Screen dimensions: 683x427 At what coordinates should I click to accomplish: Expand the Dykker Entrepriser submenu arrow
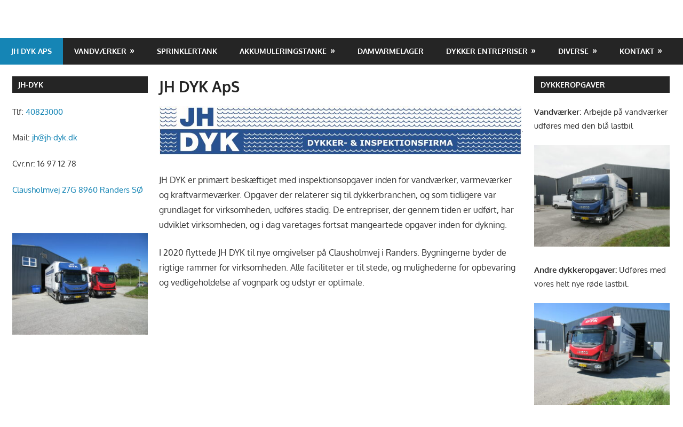[533, 51]
